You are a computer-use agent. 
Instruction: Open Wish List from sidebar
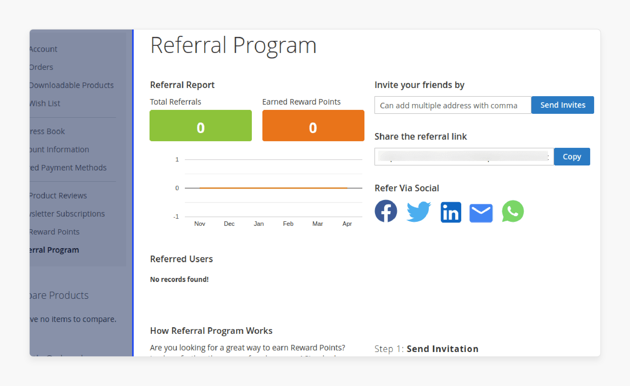click(x=45, y=103)
